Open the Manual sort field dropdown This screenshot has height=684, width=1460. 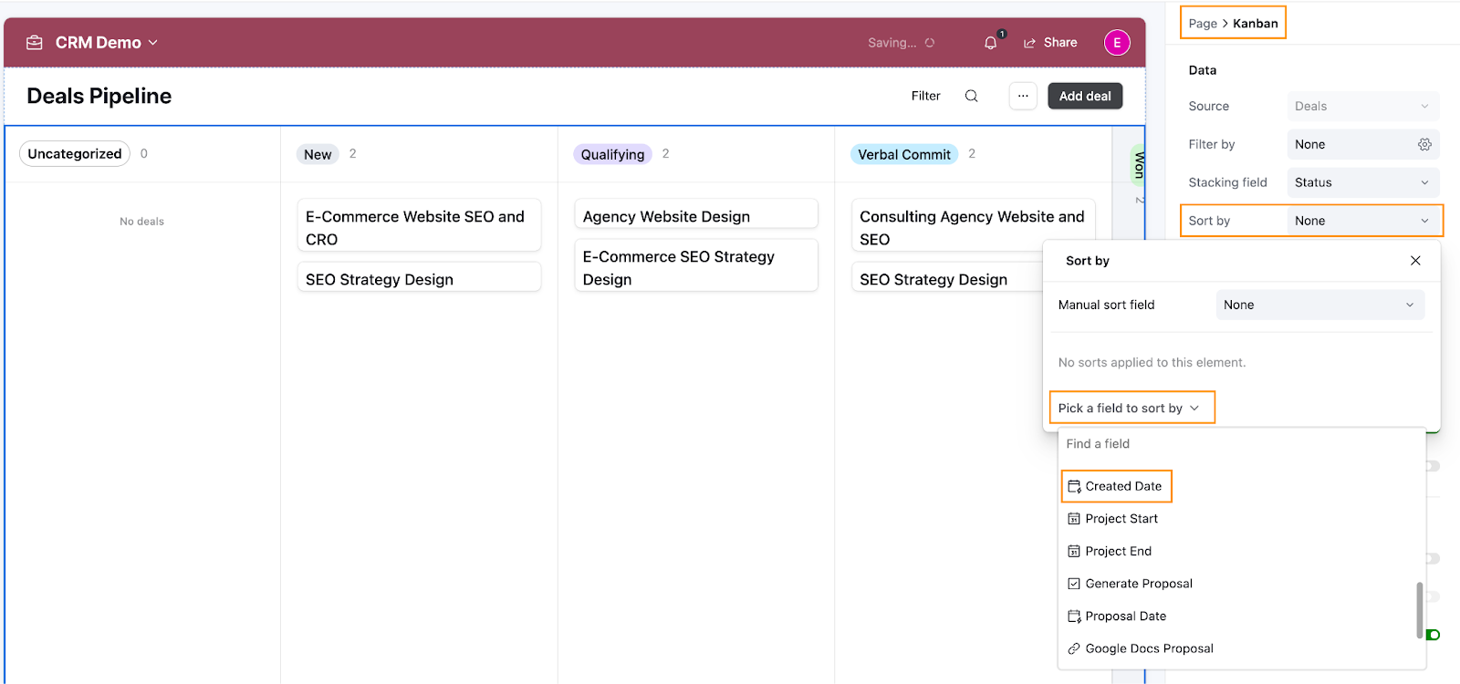coord(1320,305)
